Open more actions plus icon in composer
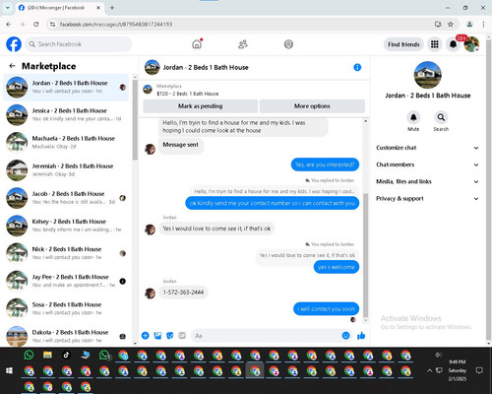The height and width of the screenshot is (394, 492). (146, 336)
